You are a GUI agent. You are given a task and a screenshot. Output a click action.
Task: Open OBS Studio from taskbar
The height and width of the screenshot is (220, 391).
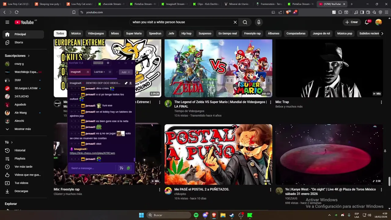[x=241, y=215]
